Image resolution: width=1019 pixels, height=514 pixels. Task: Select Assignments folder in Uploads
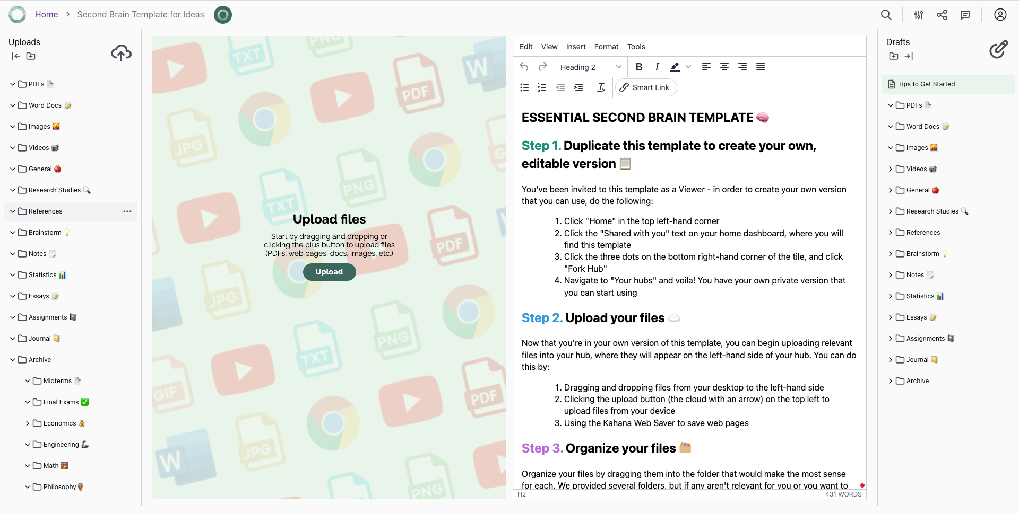(71, 317)
